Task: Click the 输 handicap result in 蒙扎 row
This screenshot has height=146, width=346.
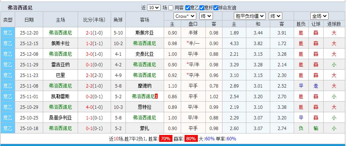Action: pos(316,128)
